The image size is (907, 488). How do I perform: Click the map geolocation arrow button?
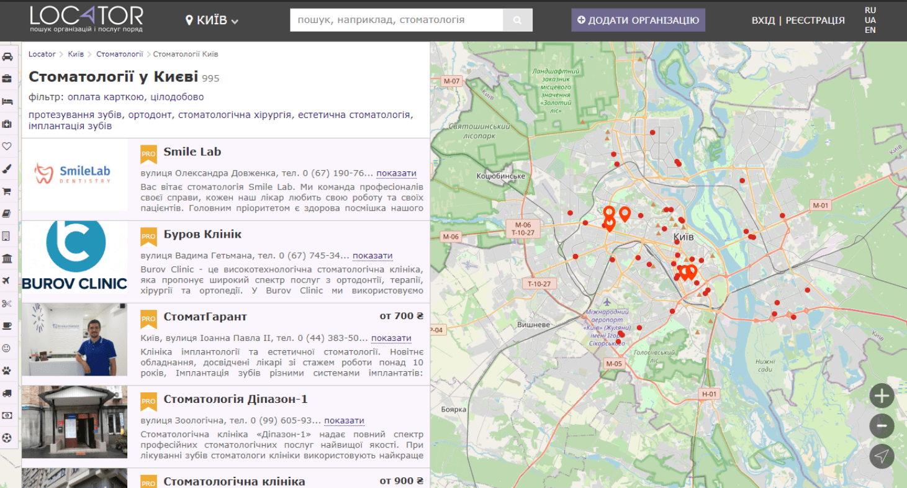[x=882, y=456]
